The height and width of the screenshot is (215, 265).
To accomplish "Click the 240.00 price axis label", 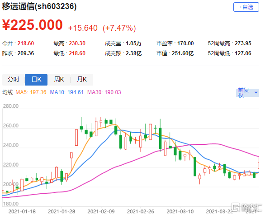I will (11, 145).
